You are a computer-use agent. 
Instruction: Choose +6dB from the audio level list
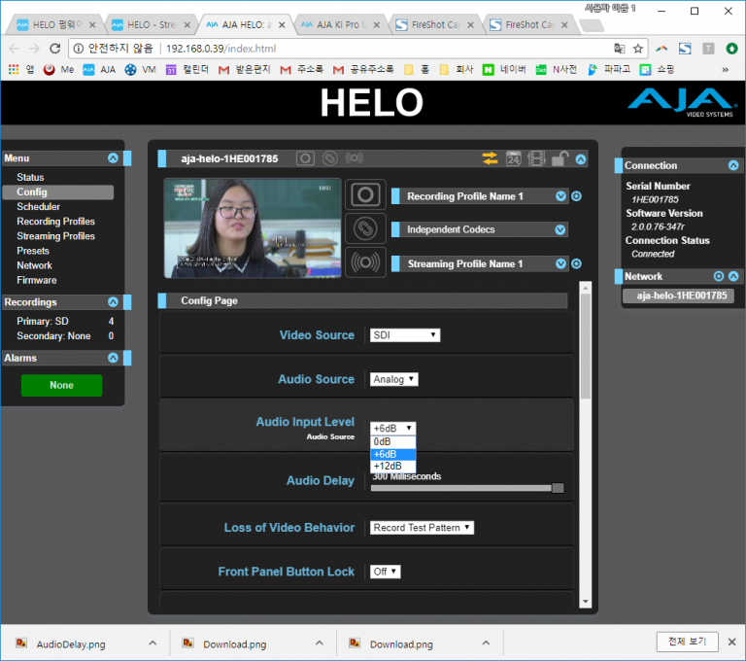click(393, 454)
